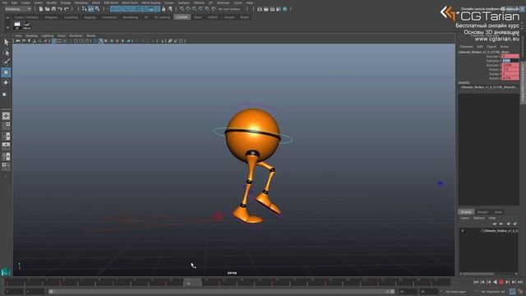526x296 pixels.
Task: Open the viewport Panels menu
Action: point(91,35)
